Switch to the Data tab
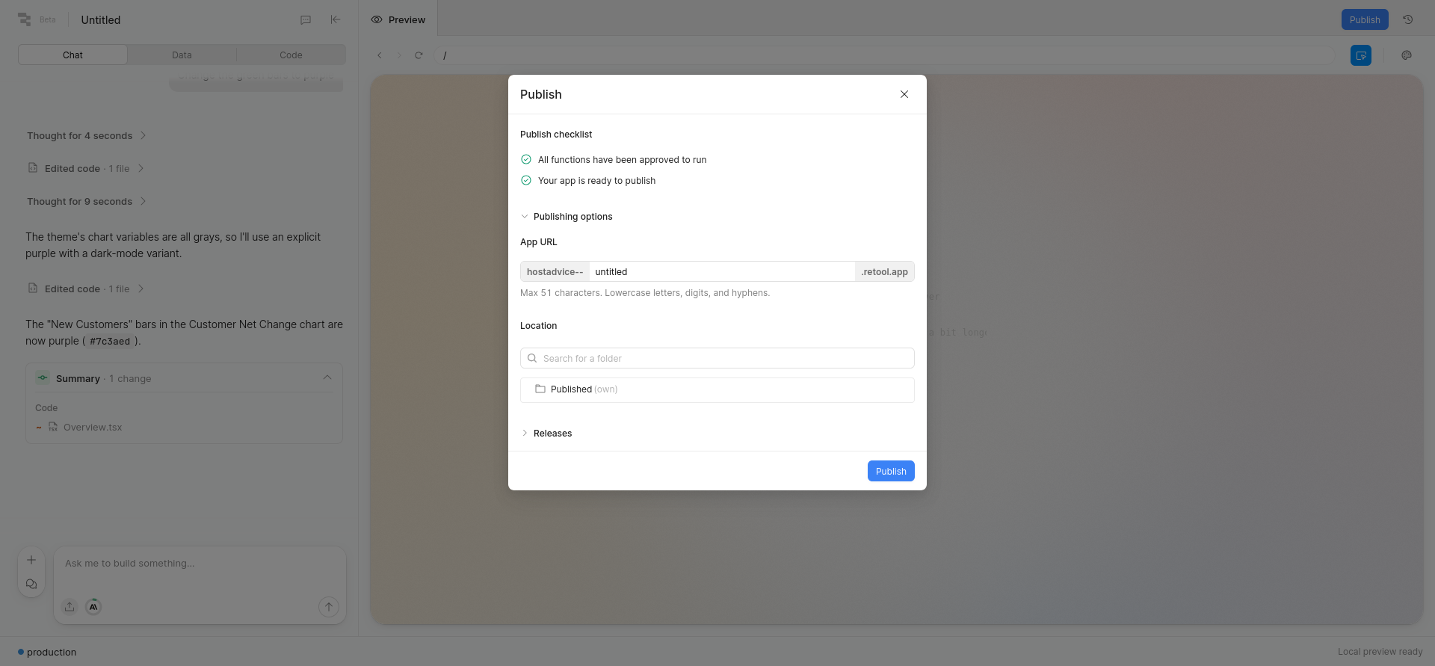 (x=182, y=55)
